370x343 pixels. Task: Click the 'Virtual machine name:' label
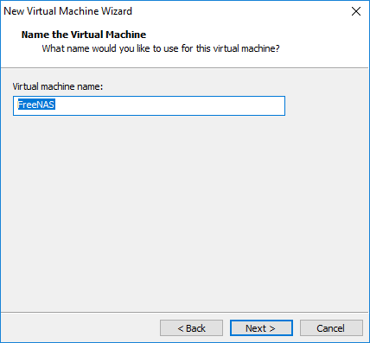58,86
